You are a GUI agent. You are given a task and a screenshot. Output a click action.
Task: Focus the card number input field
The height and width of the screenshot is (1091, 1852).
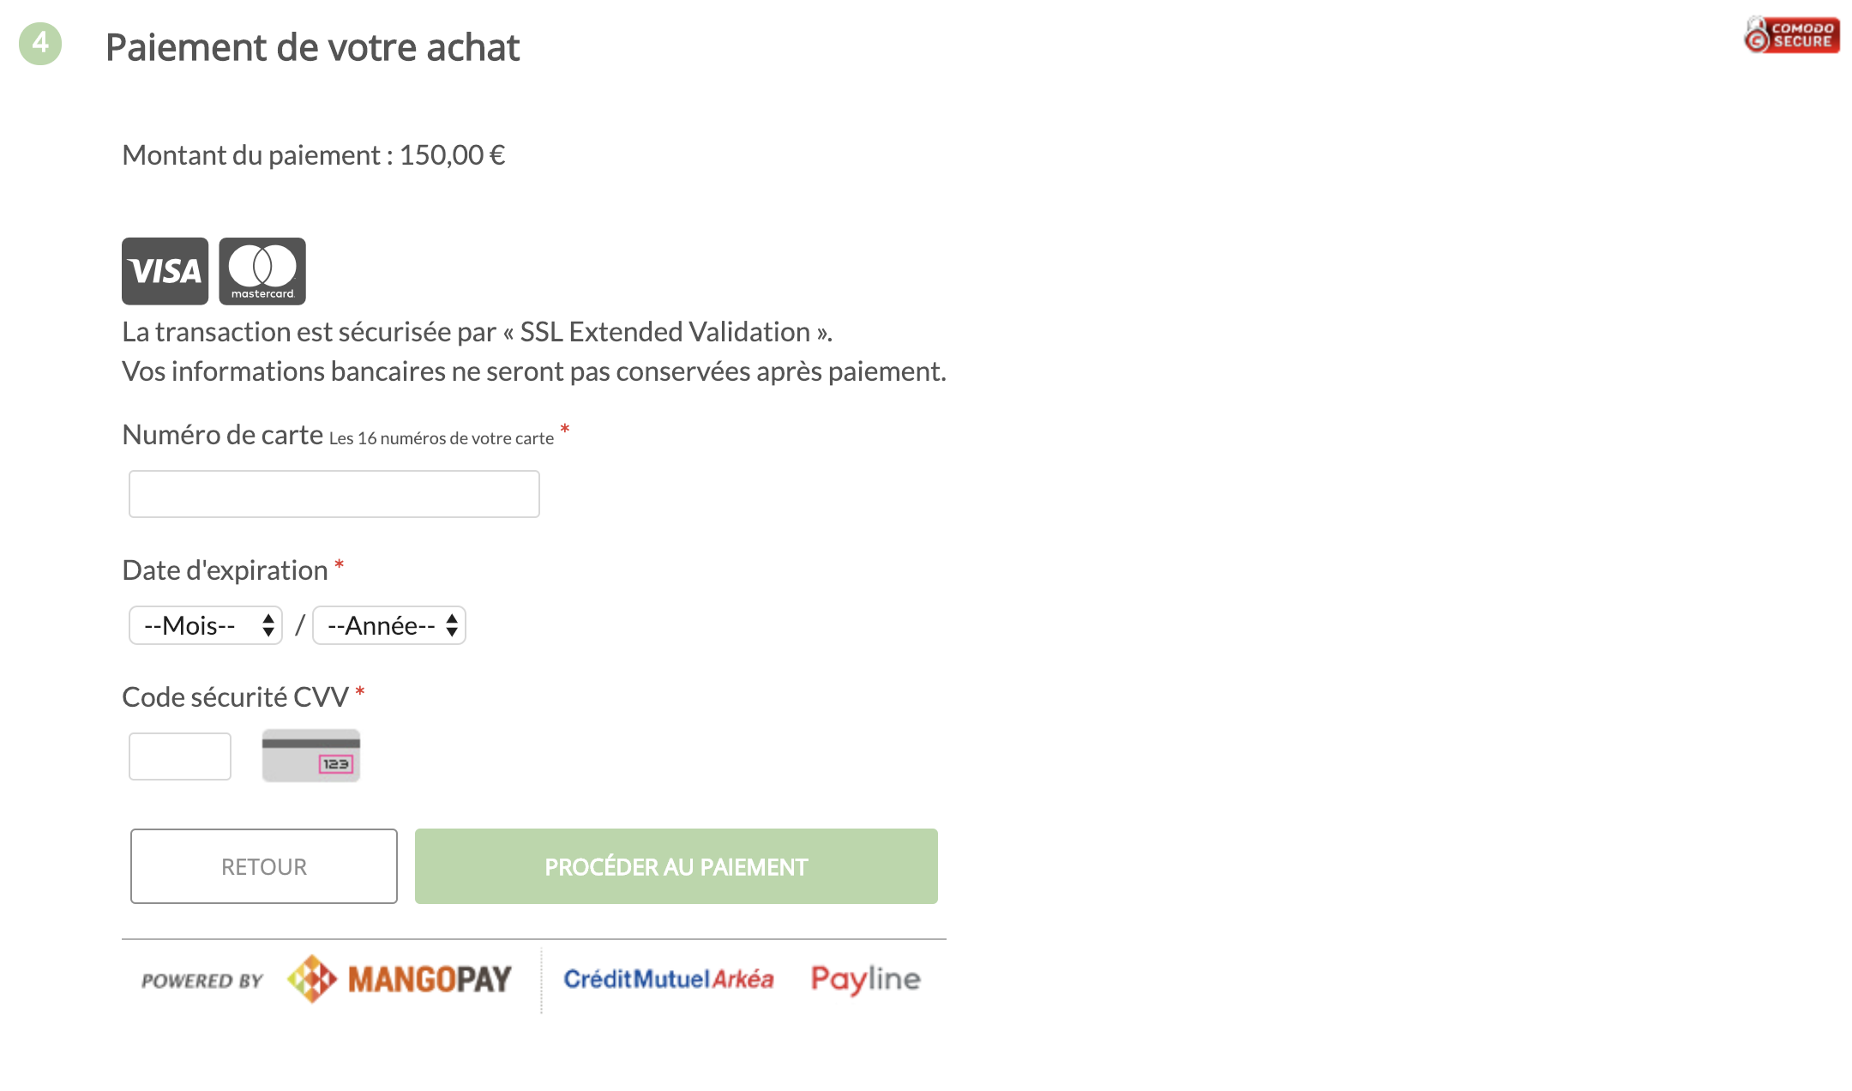[x=334, y=494]
